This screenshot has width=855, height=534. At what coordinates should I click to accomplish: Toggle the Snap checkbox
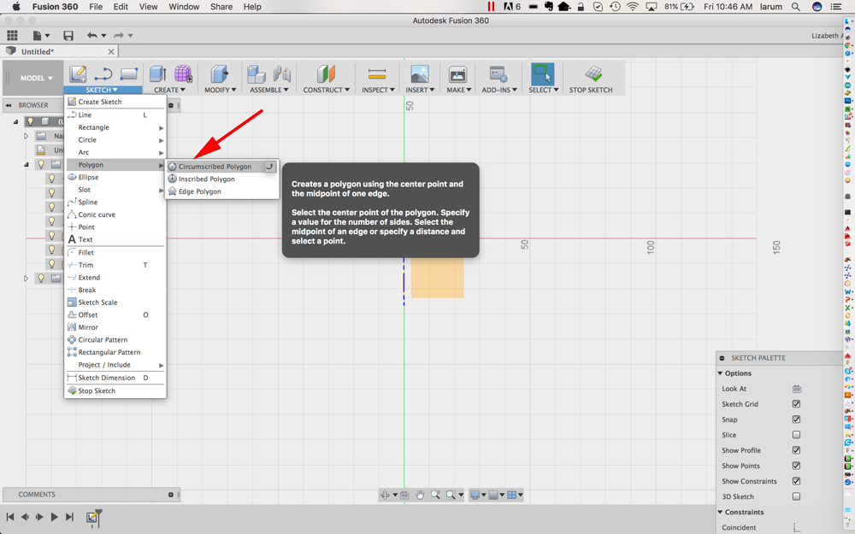click(796, 420)
